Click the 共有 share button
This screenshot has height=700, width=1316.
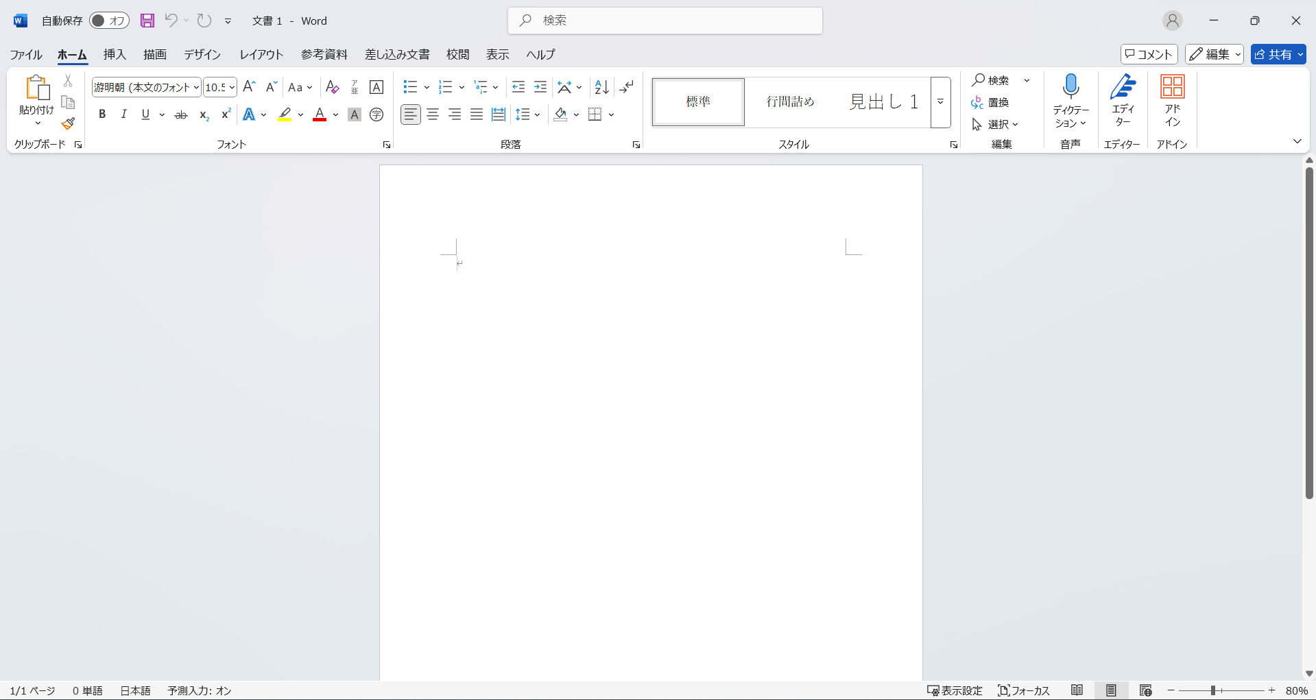point(1278,54)
